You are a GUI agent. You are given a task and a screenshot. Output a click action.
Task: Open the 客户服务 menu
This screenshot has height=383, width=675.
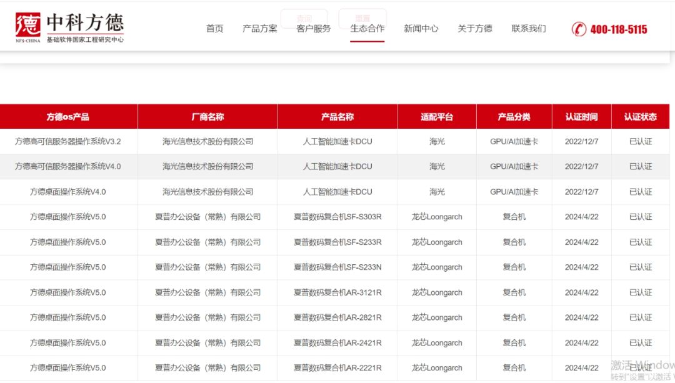click(314, 28)
